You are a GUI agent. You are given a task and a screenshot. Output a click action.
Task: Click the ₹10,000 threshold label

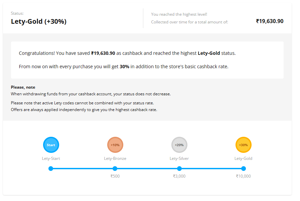click(243, 176)
